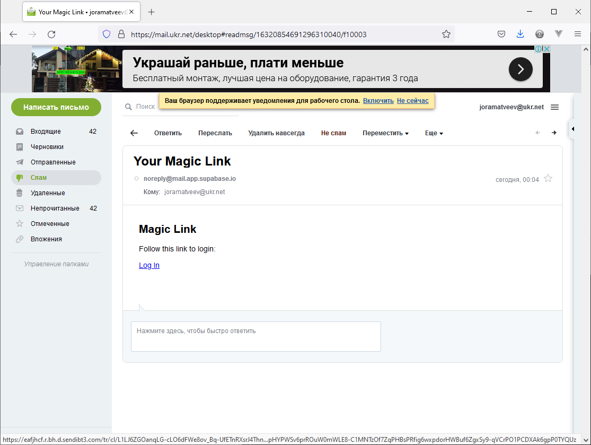
Task: Toggle the side panel collapse arrow
Action: pyautogui.click(x=572, y=129)
